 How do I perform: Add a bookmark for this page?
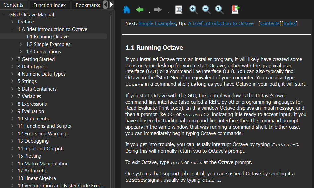pyautogui.click(x=235, y=10)
